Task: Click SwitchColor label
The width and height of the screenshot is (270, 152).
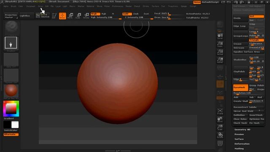Action: (x=11, y=130)
